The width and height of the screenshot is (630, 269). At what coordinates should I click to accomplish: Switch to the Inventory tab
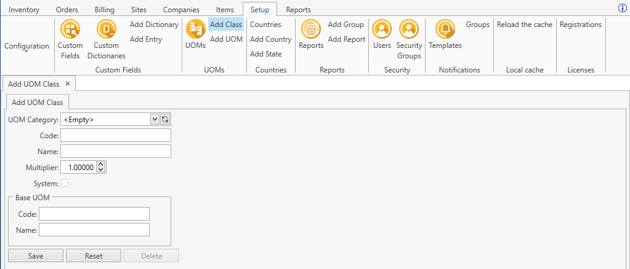point(24,10)
